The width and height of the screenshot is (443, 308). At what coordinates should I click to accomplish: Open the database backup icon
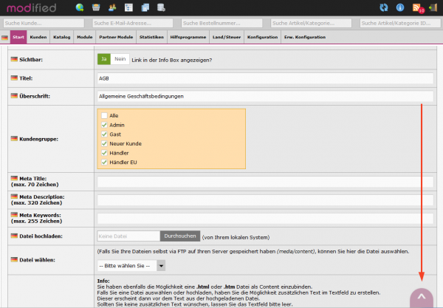coord(161,7)
